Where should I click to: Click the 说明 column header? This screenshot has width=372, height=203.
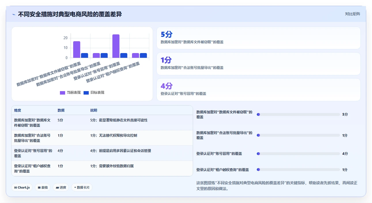[94, 110]
